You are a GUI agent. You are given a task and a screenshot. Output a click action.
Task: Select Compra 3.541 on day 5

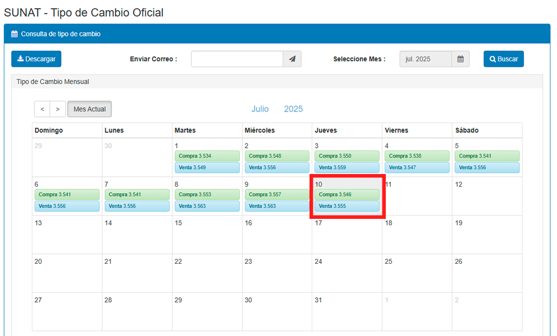[x=487, y=156]
